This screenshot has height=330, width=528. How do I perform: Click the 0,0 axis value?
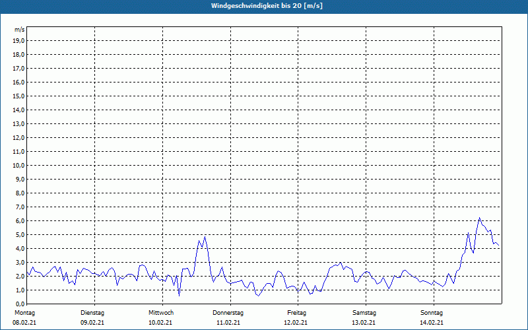[x=20, y=304]
